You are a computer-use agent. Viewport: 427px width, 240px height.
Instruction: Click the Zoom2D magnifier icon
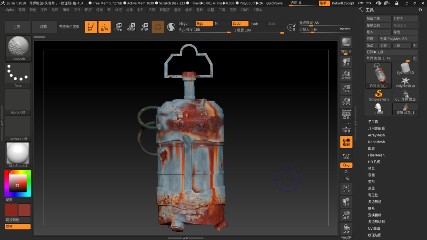pos(346,75)
